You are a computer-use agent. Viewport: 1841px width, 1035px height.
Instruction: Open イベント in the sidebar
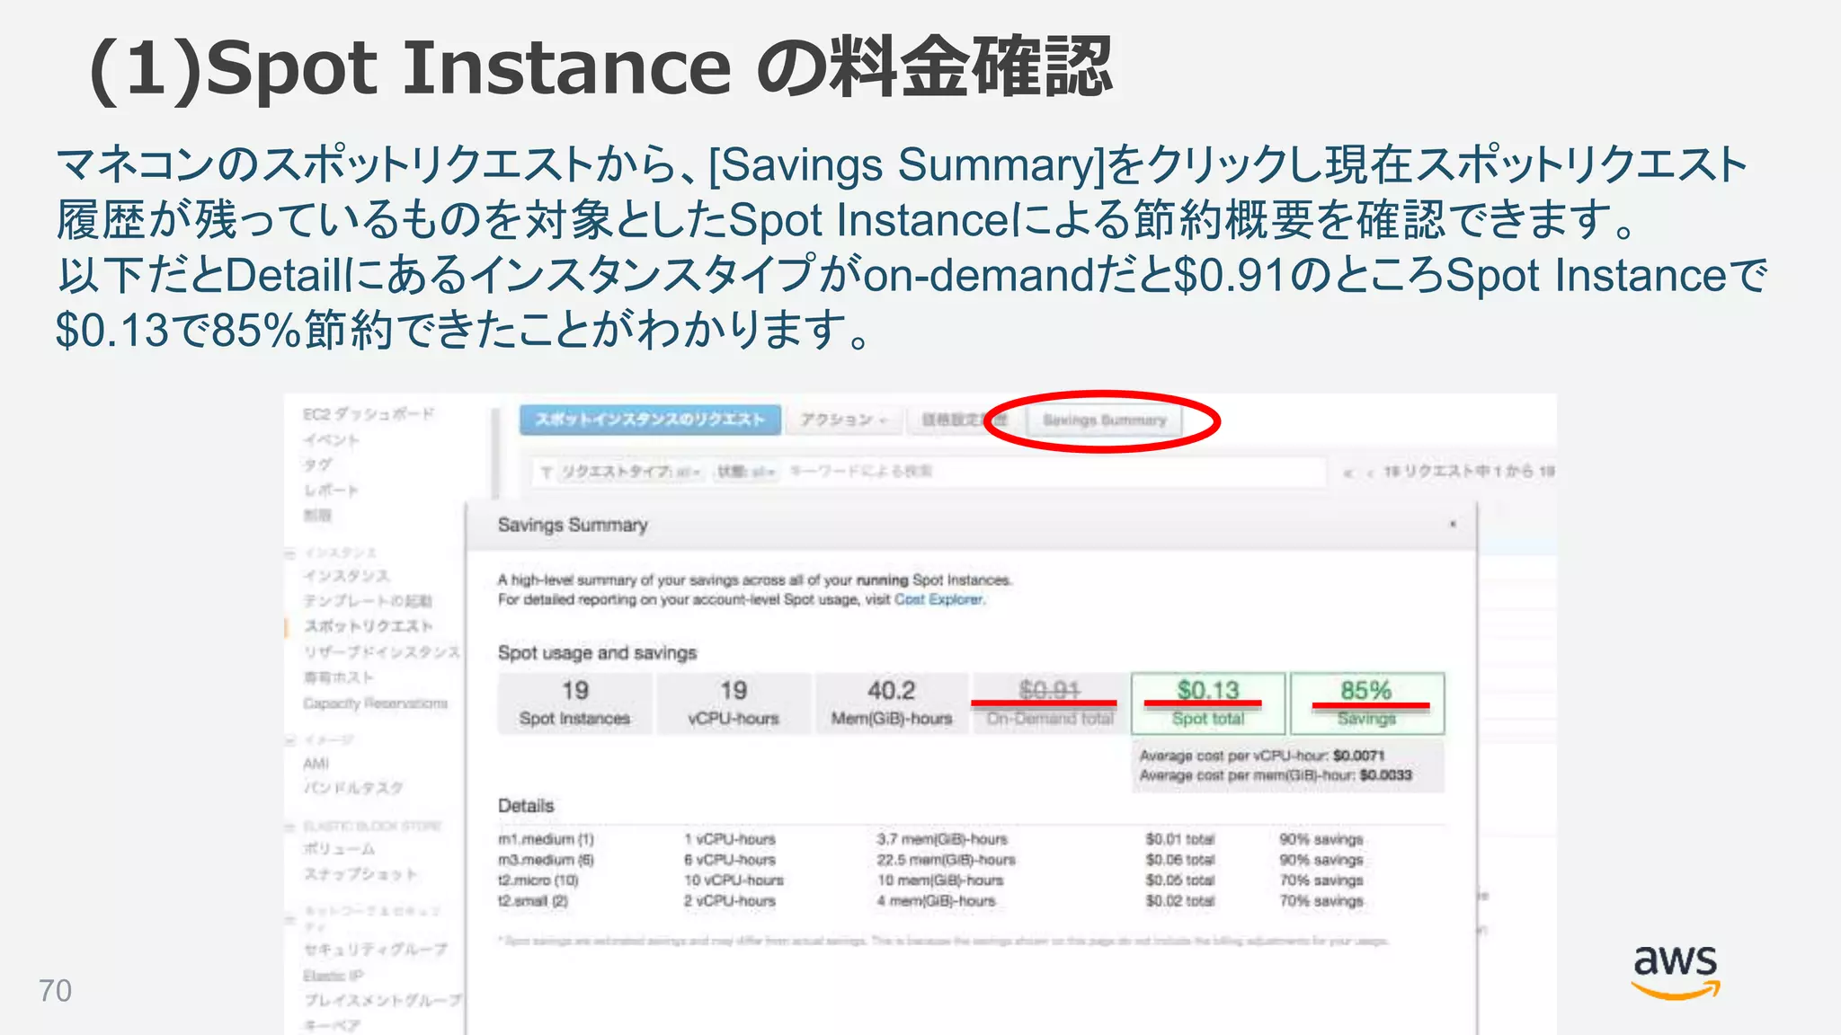click(x=332, y=439)
